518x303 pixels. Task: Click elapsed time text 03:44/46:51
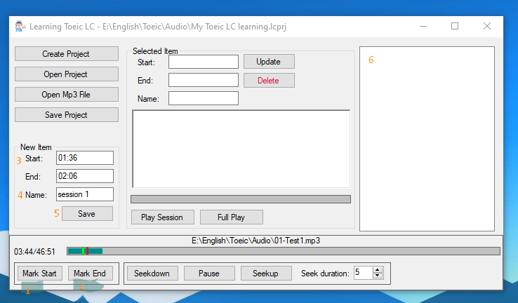[34, 252]
